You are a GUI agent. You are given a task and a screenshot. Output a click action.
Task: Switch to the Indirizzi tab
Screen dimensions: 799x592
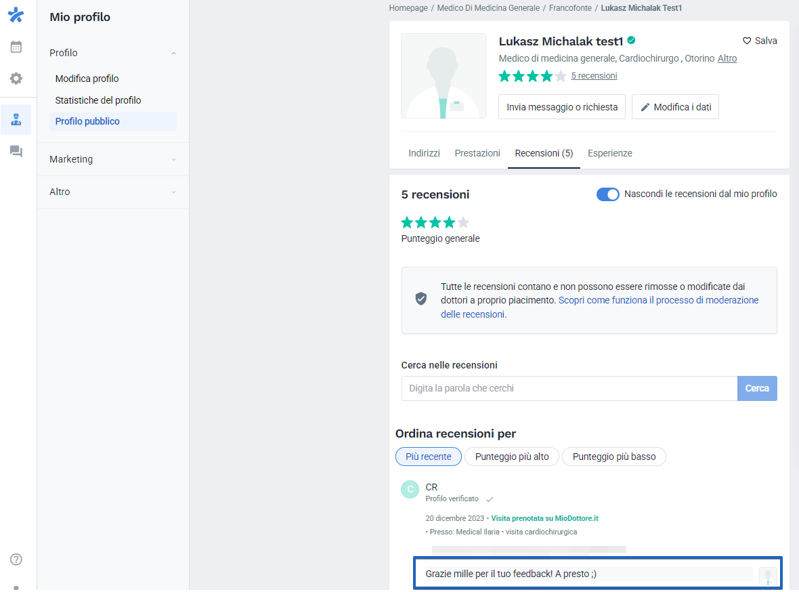pyautogui.click(x=424, y=153)
